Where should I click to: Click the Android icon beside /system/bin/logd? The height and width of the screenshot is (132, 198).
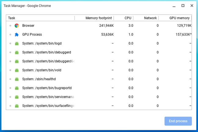(17, 43)
